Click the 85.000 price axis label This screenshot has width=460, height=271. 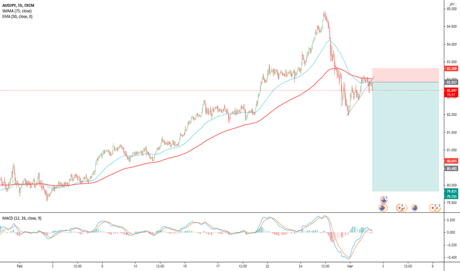click(452, 9)
